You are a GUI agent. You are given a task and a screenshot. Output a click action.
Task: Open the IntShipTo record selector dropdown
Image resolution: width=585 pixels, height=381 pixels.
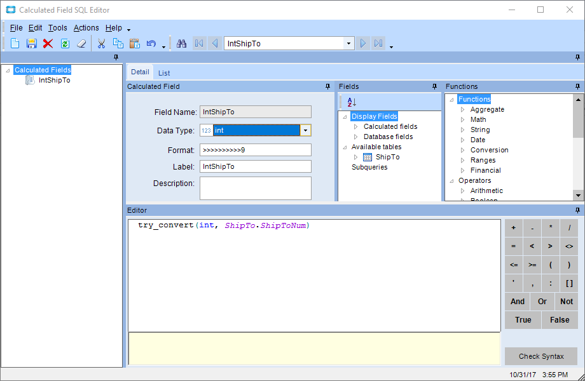point(348,44)
